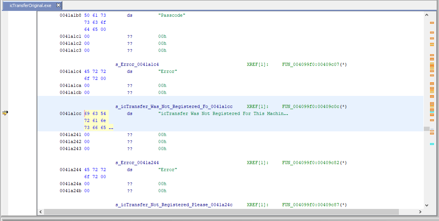Follow XREF FUN_004099f0:00409c07
Screen dimensions: 439x221
(314, 65)
